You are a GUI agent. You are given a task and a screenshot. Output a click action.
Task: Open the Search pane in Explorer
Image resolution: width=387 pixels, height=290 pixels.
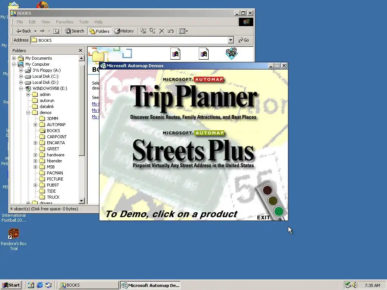pos(74,31)
